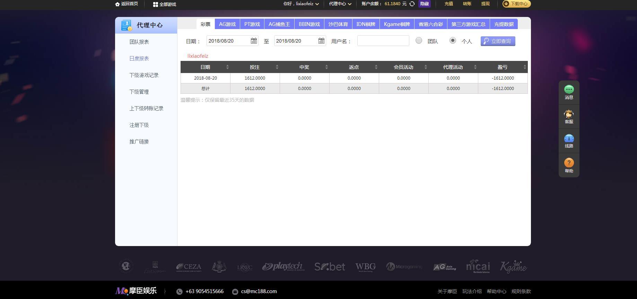Open 团队报表 in sidebar
This screenshot has width=637, height=299.
139,42
